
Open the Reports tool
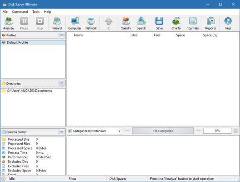coord(211,23)
